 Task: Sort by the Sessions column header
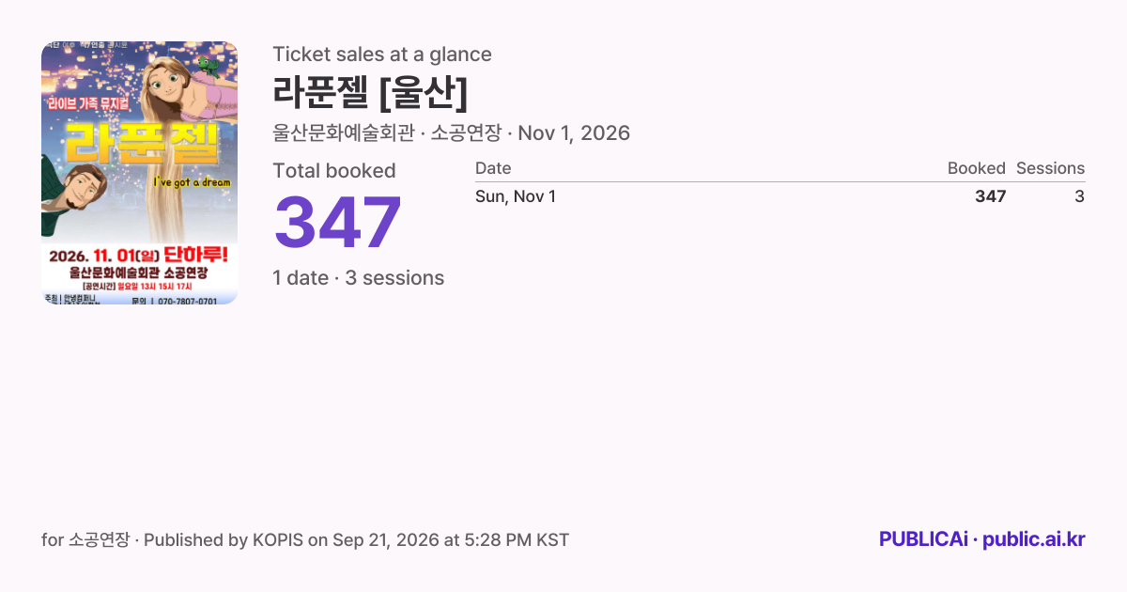click(x=1050, y=168)
